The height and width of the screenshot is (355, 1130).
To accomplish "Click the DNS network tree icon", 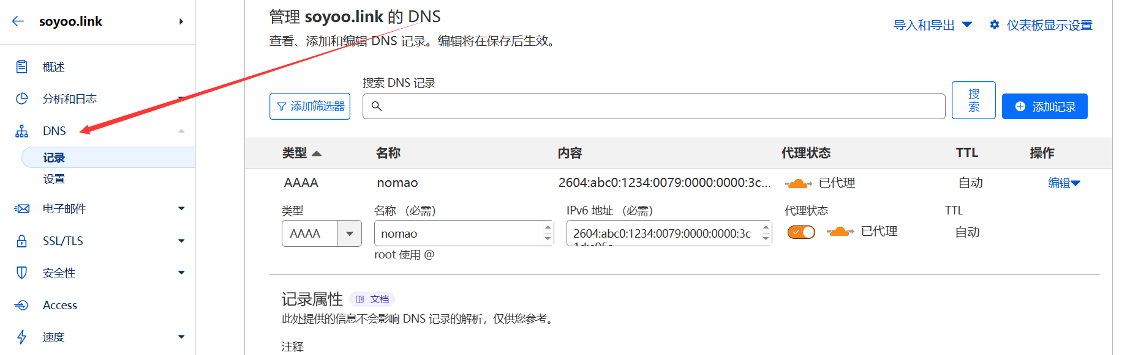I will (x=22, y=131).
